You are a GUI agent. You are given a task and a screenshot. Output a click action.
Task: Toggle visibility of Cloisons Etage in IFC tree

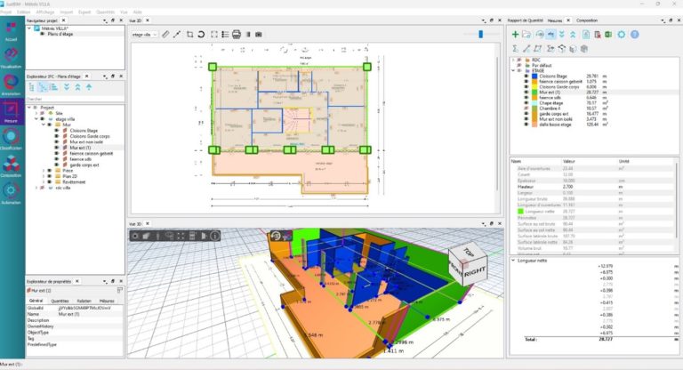point(57,131)
